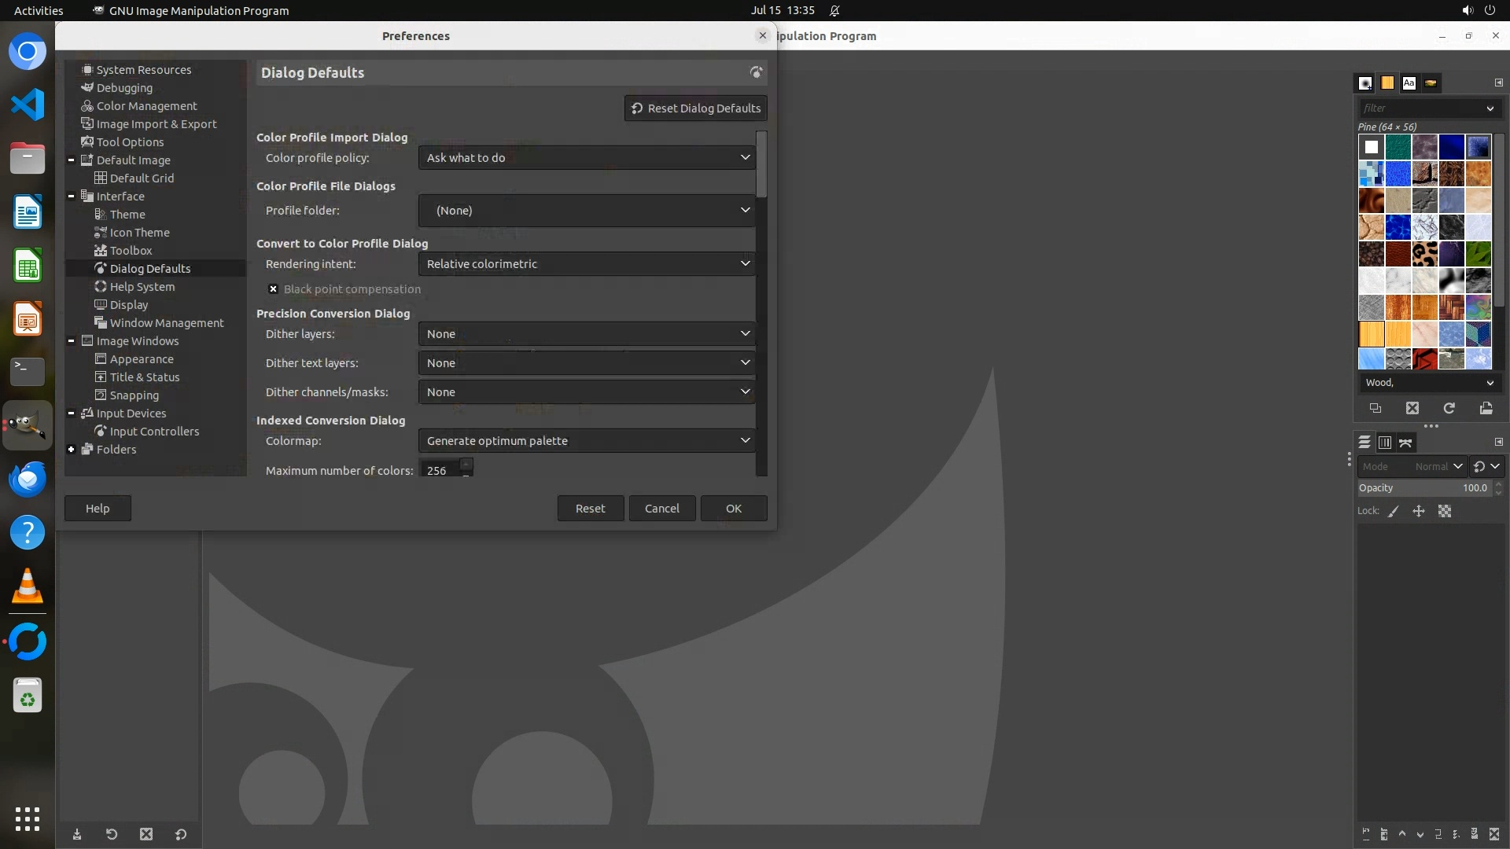
Task: Open pattern as image icon
Action: pos(1486,408)
